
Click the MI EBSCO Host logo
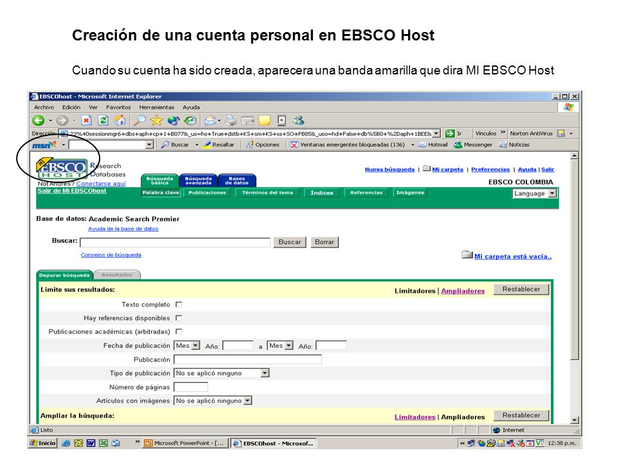click(x=62, y=168)
